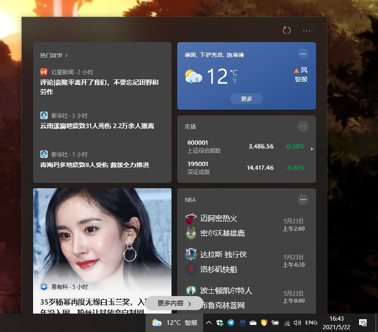Click the Milwaukee Bucks team logo
Viewport: 378px width, 332px height.
click(190, 231)
